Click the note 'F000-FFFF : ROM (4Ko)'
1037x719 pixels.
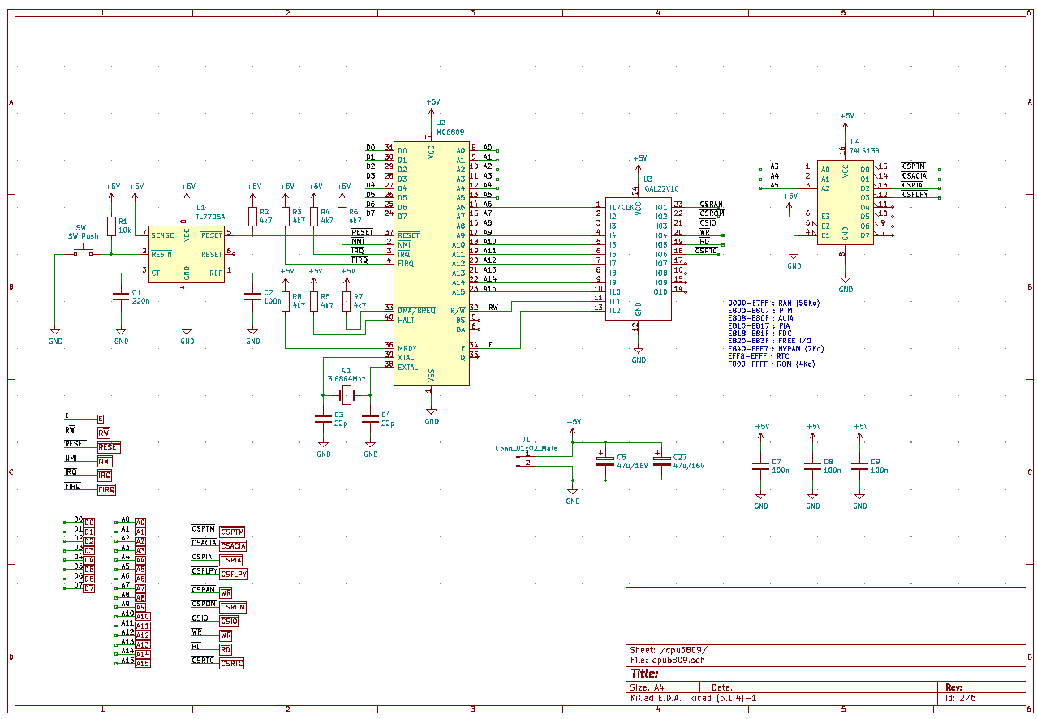tap(771, 364)
